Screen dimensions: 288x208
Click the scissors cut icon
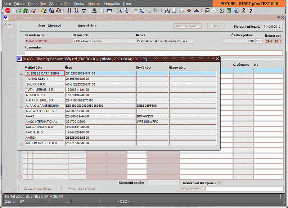point(120,11)
